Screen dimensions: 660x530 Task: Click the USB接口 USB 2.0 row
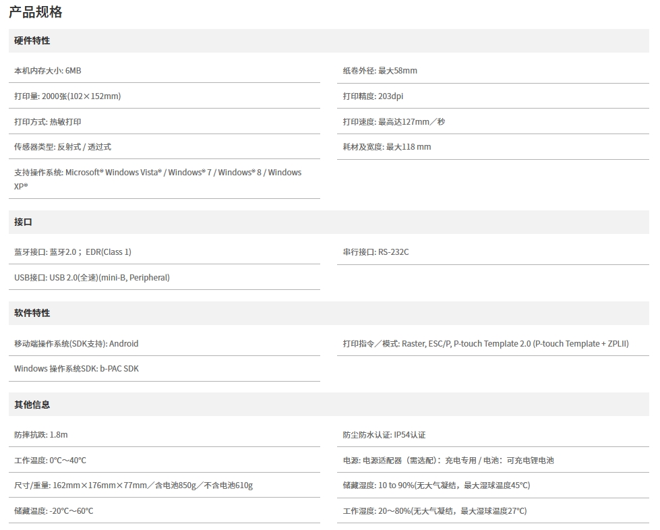point(92,278)
